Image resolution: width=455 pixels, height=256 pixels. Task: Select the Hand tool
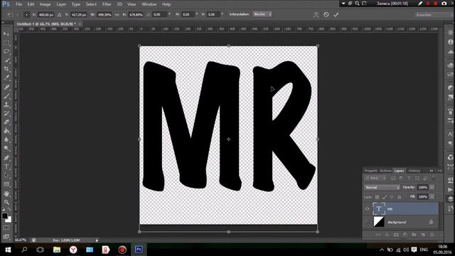pos(6,193)
